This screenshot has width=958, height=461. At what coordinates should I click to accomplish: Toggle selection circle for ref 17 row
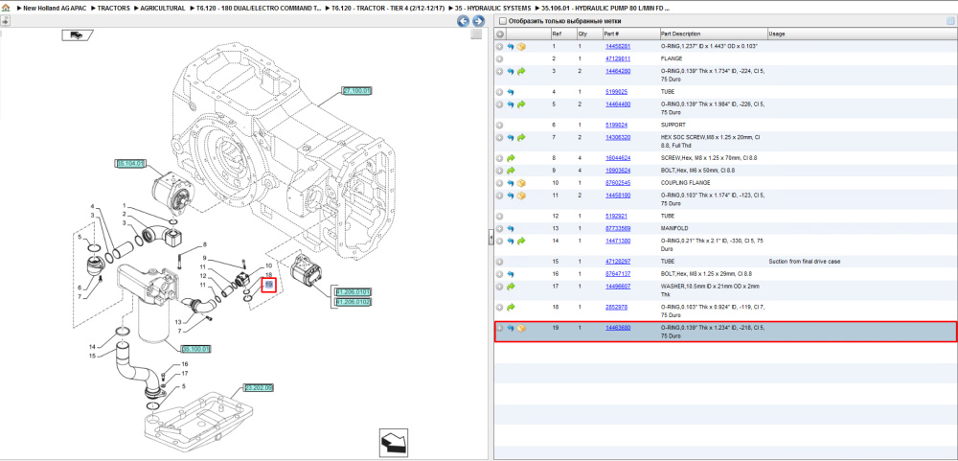pyautogui.click(x=500, y=287)
